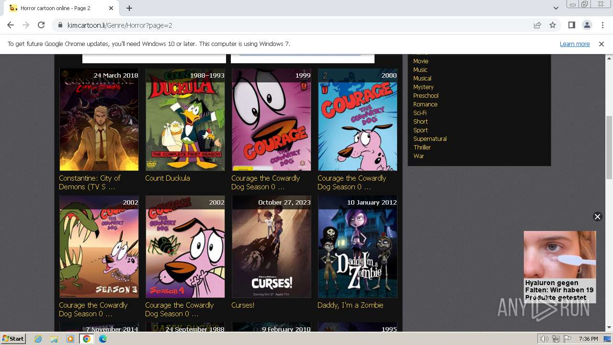Open Microsoft Edge from the taskbar
The image size is (613, 345).
click(x=103, y=339)
